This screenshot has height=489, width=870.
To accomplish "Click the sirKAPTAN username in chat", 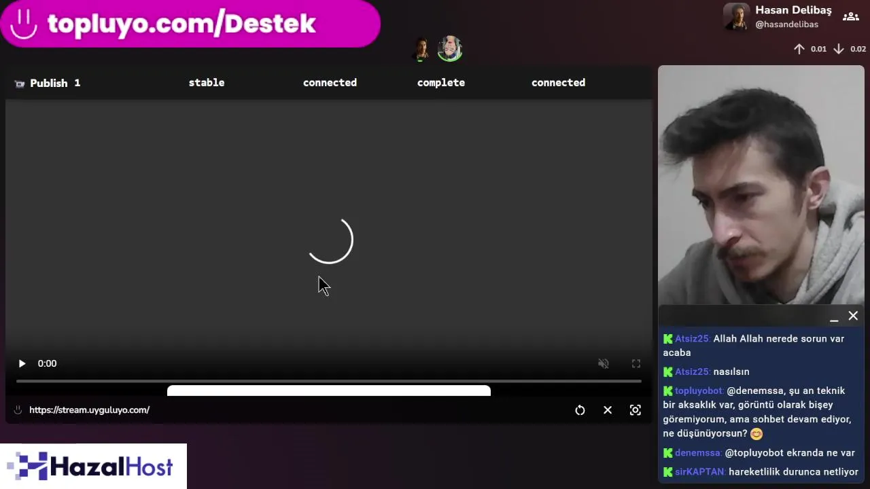I will (699, 471).
